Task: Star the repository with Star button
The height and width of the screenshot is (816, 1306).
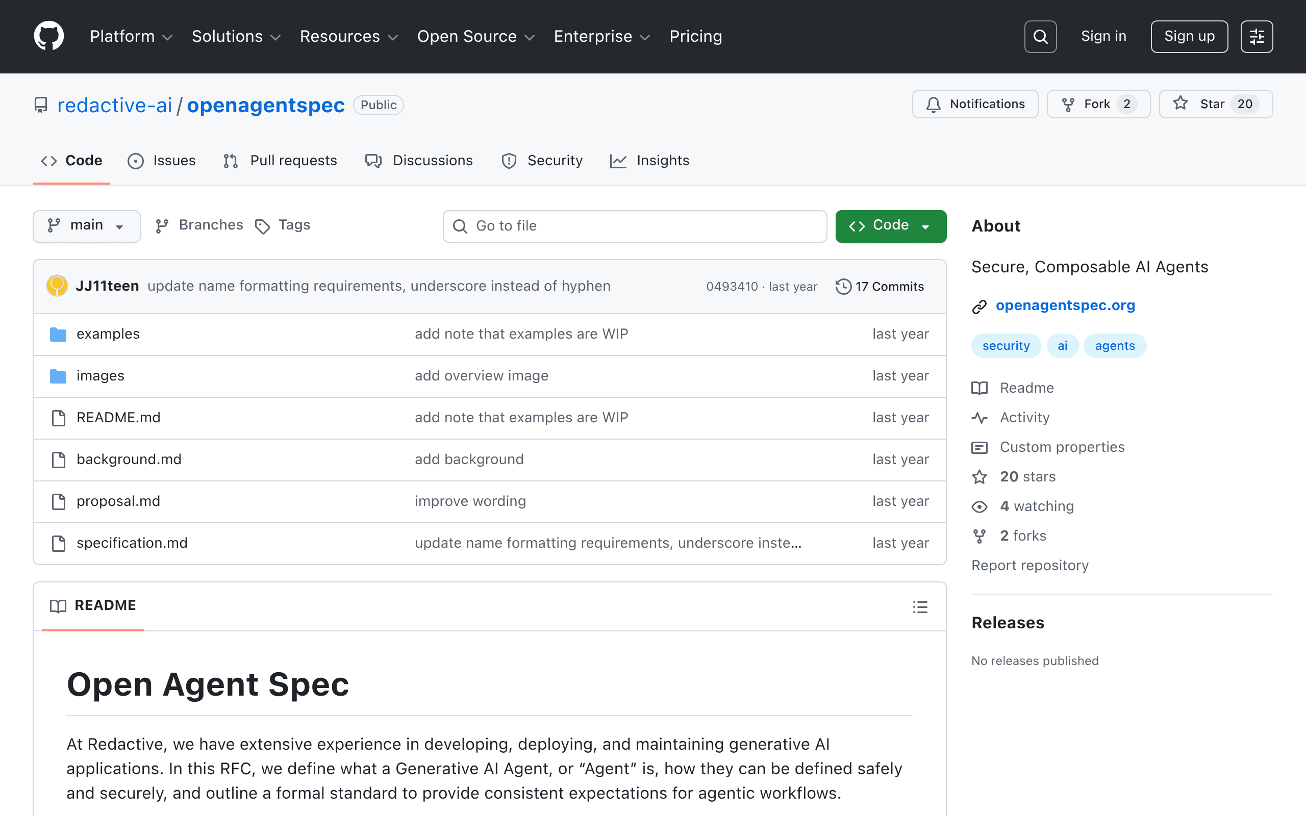Action: [x=1216, y=104]
